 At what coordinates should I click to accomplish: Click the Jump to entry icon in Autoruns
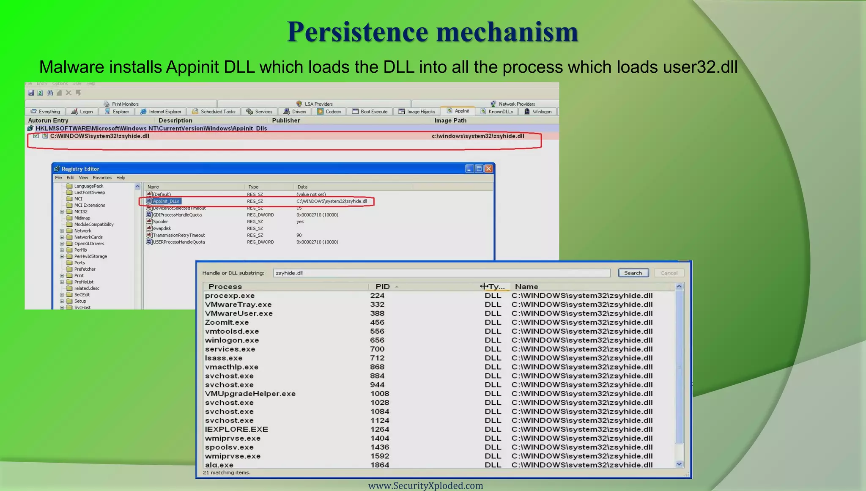[78, 93]
